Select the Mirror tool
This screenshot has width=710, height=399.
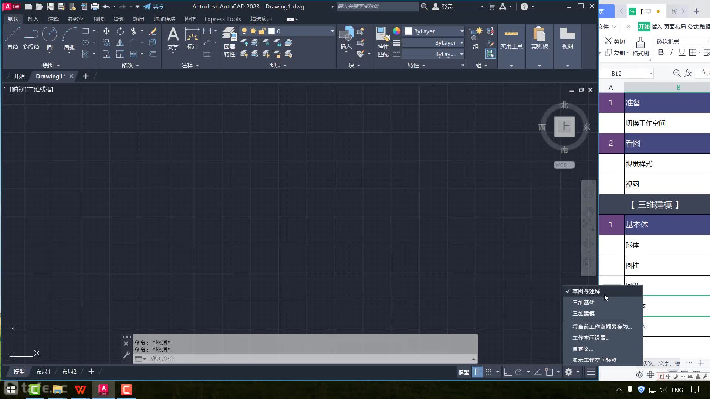coord(120,42)
